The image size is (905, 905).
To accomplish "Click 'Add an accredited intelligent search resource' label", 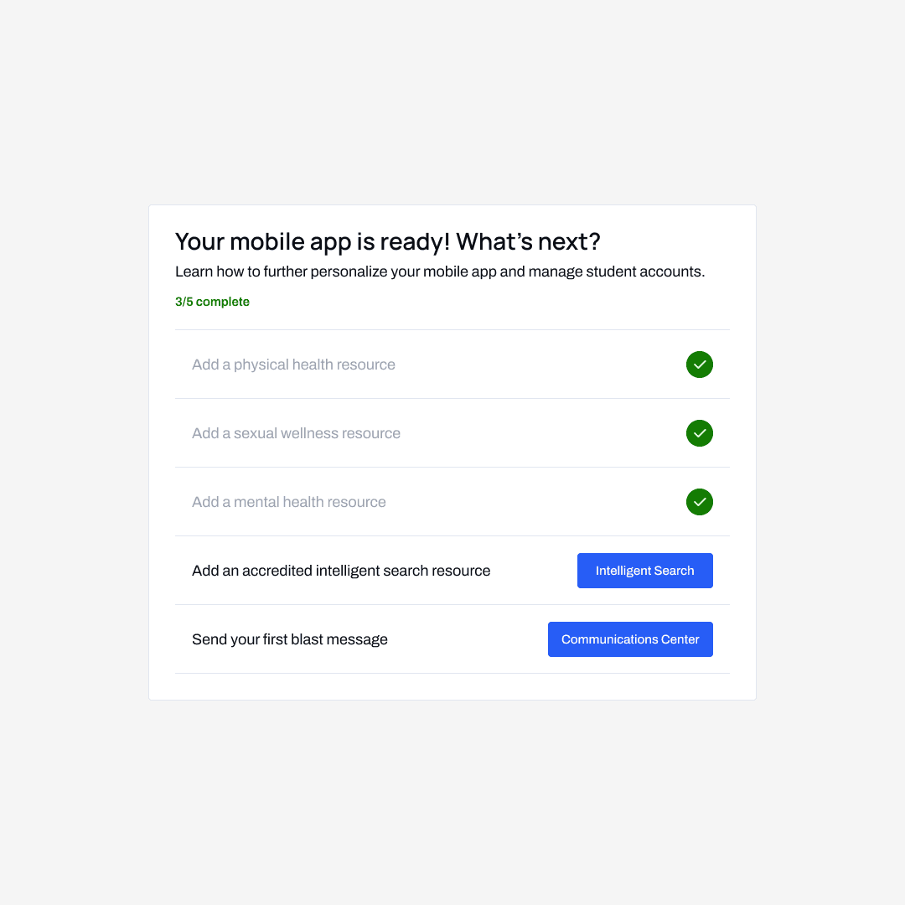I will (341, 571).
